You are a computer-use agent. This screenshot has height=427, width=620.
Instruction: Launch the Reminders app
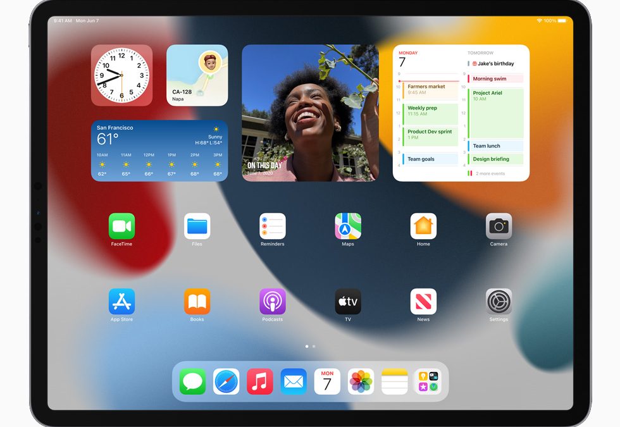[x=273, y=226]
